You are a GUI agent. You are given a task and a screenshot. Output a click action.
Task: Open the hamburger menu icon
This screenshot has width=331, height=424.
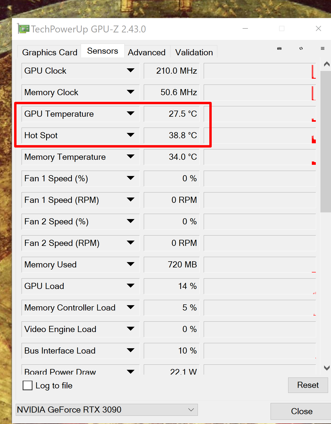(322, 48)
